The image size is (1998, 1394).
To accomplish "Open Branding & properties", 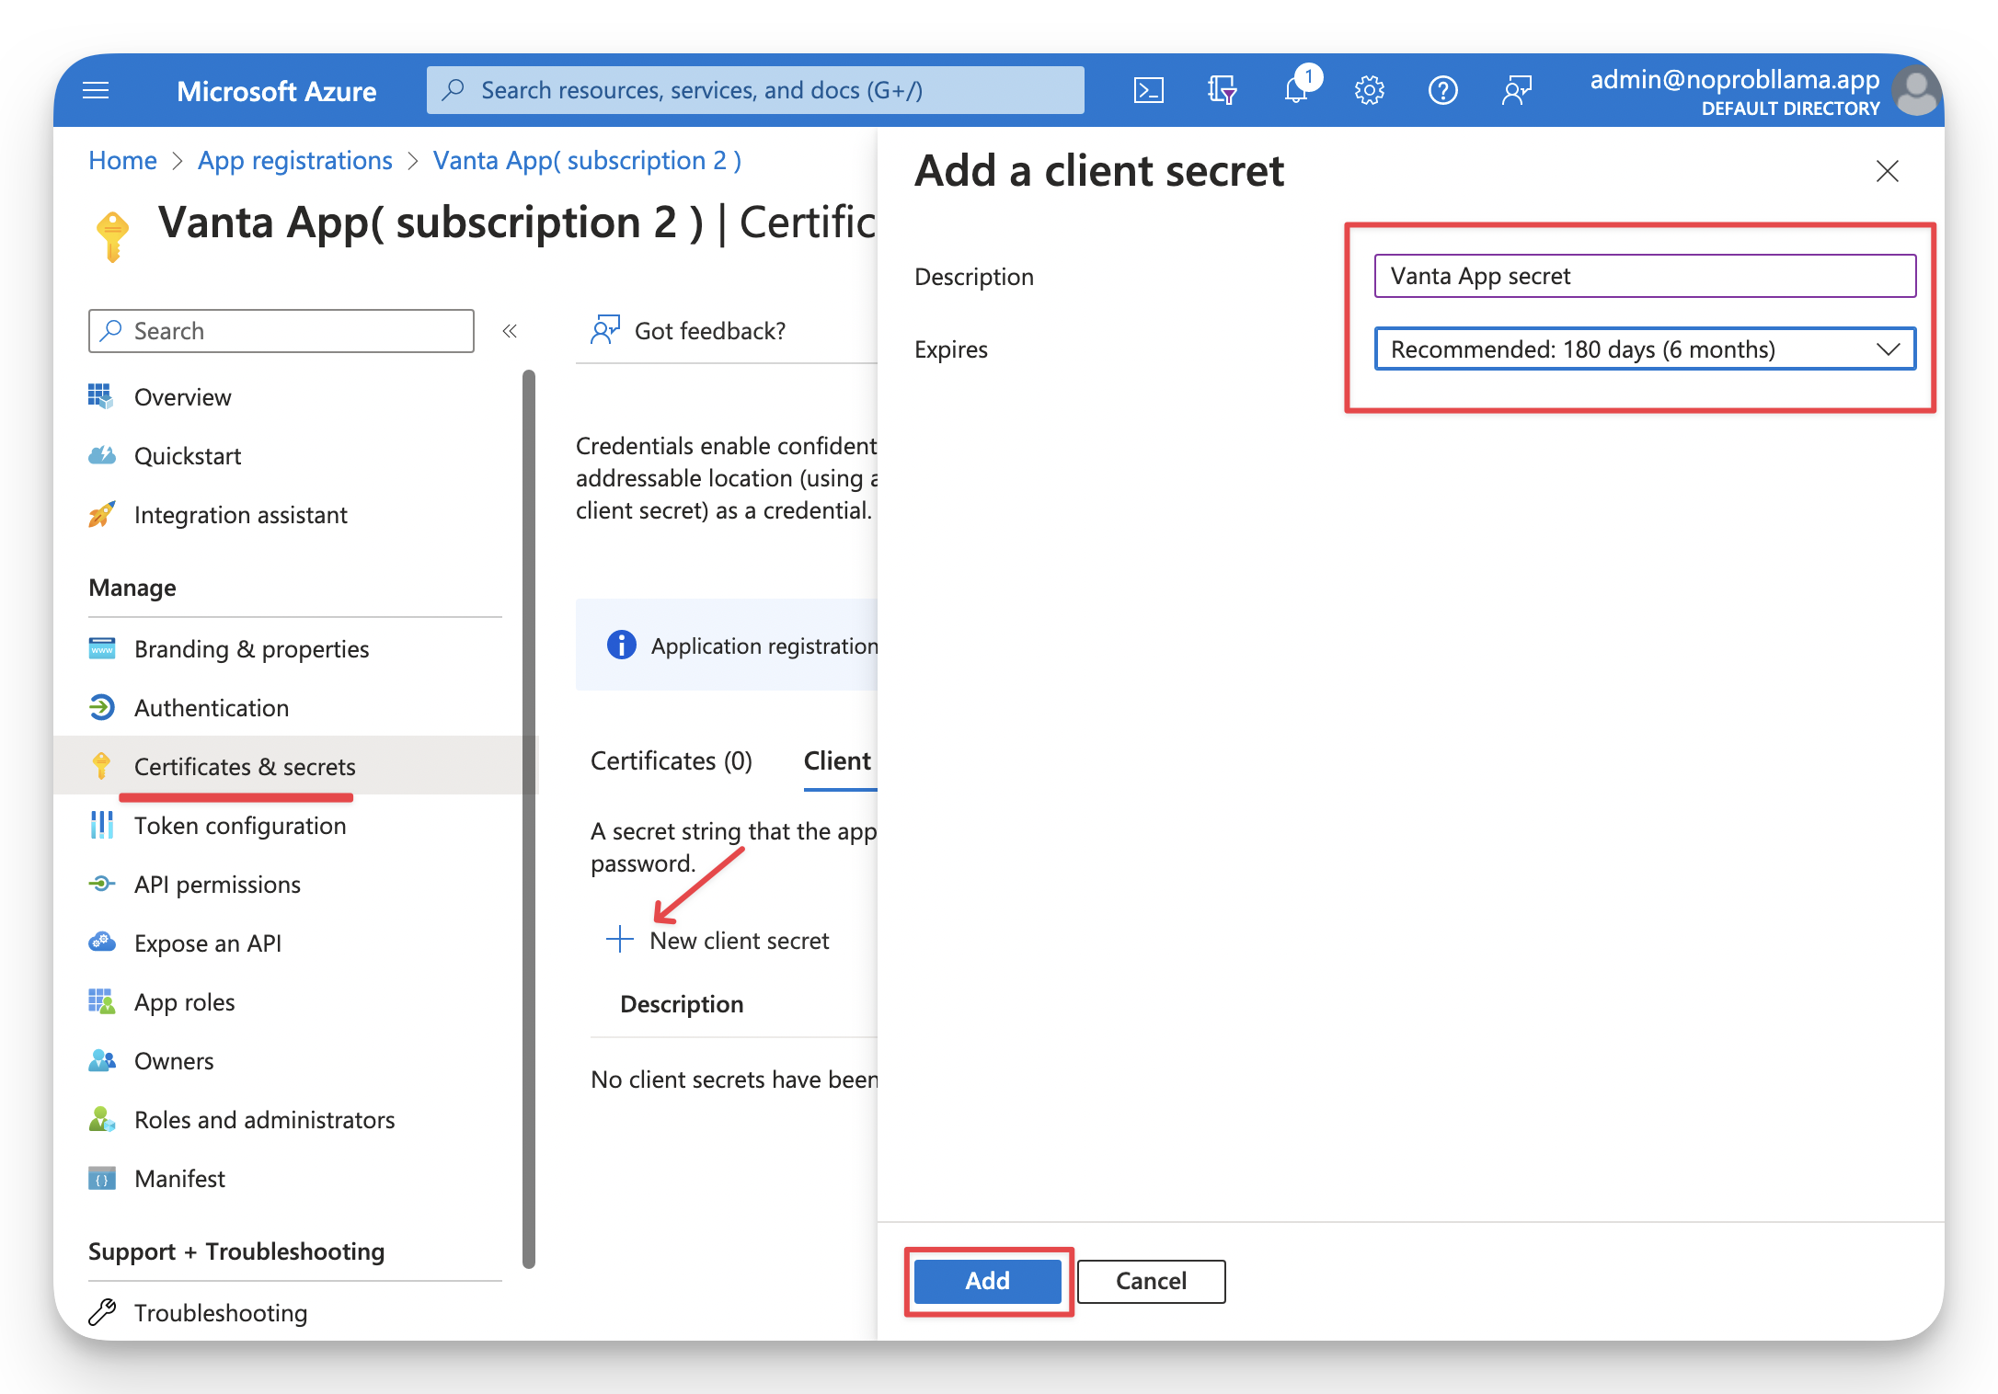I will pos(251,648).
